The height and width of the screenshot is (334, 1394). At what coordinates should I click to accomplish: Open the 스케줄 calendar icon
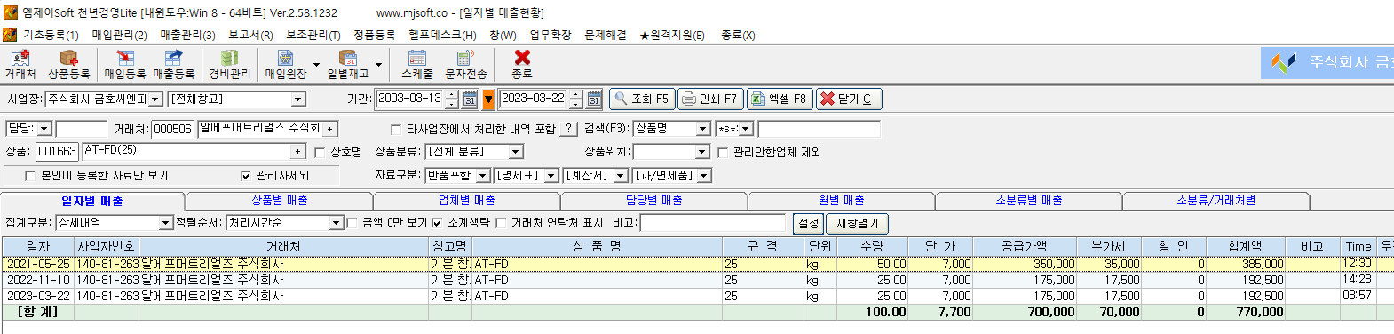[416, 64]
